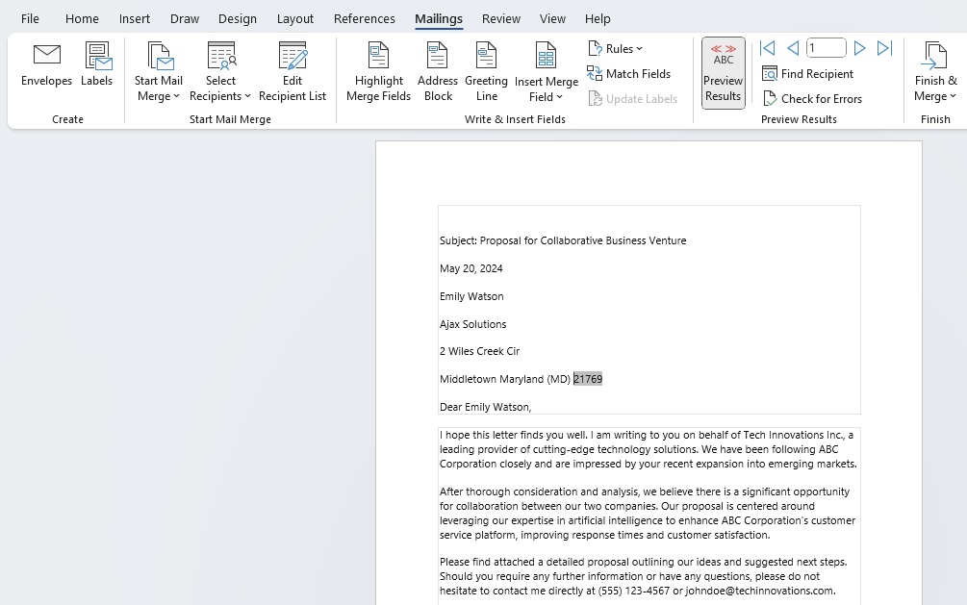967x605 pixels.
Task: Click the Dear Emily Watson greeting
Action: [485, 407]
